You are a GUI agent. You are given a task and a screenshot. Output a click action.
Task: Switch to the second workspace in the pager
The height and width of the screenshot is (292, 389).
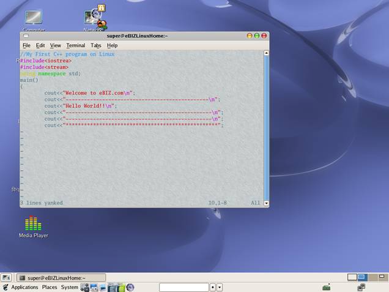click(361, 277)
